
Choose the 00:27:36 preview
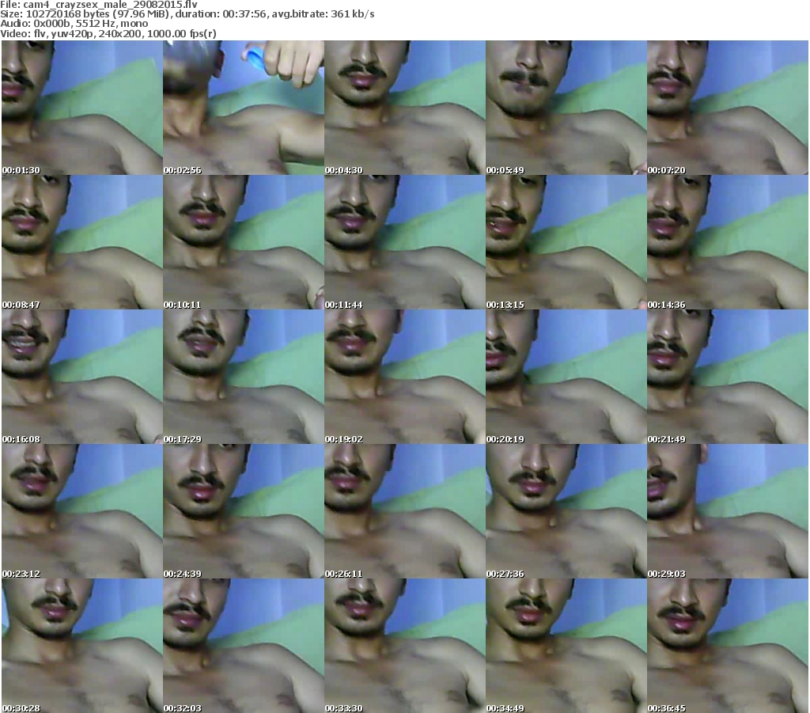click(x=566, y=511)
